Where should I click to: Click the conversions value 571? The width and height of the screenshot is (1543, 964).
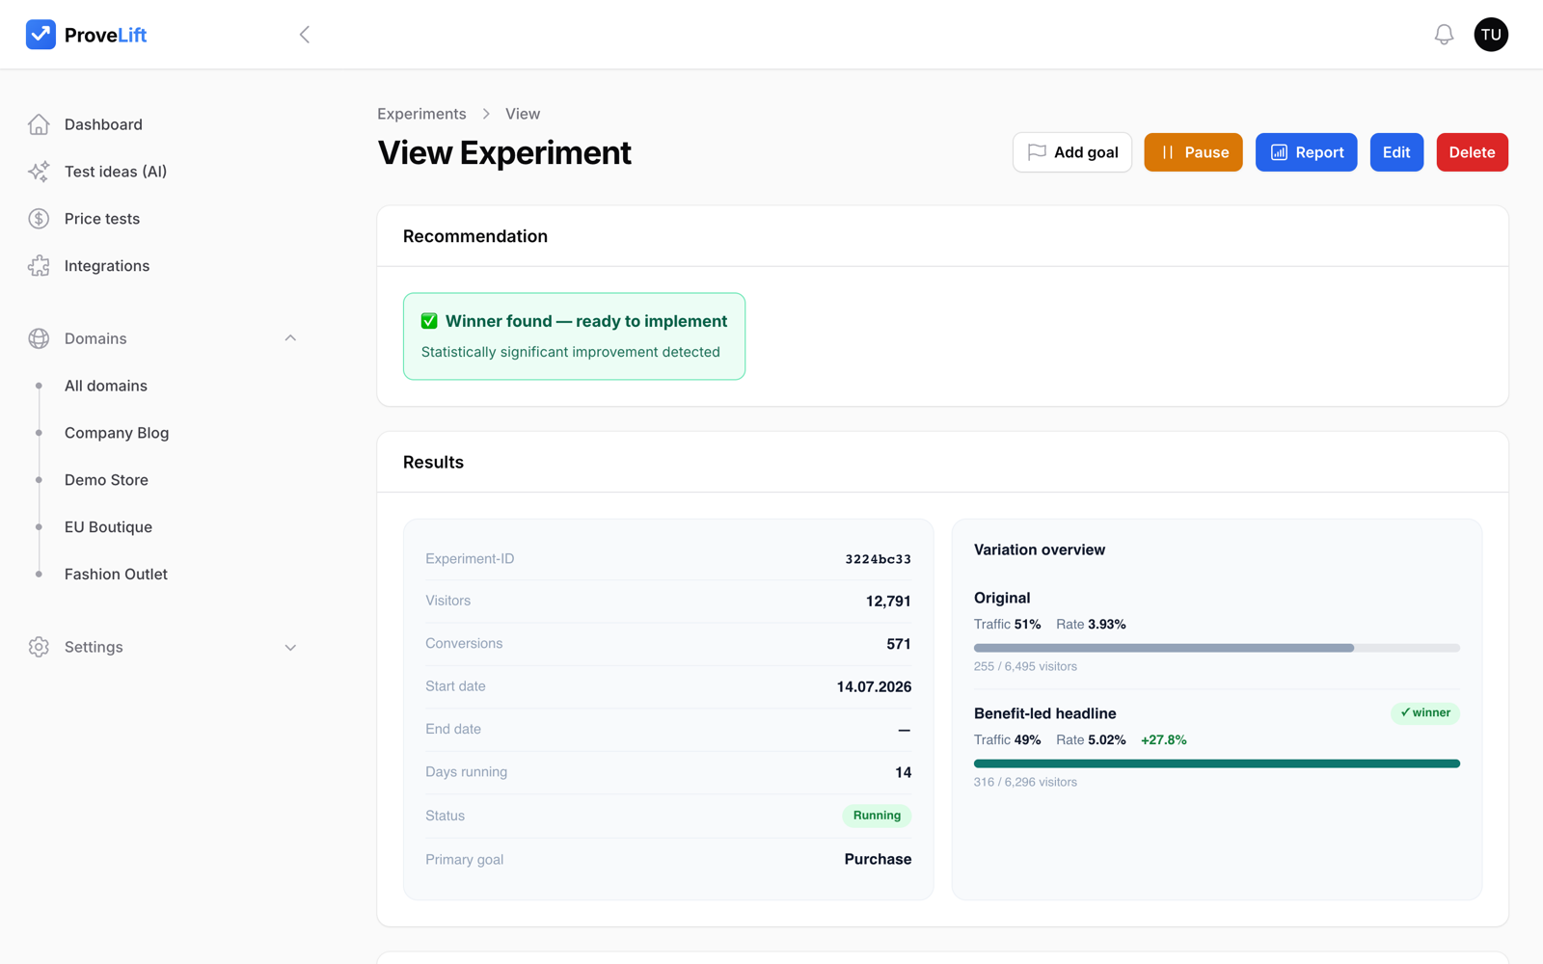click(899, 644)
